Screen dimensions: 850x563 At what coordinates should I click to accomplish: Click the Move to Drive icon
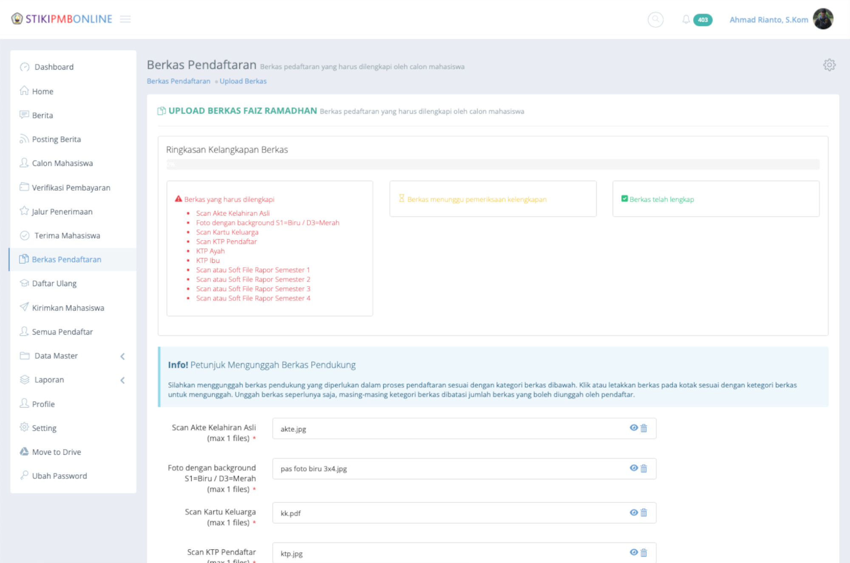[x=24, y=451]
